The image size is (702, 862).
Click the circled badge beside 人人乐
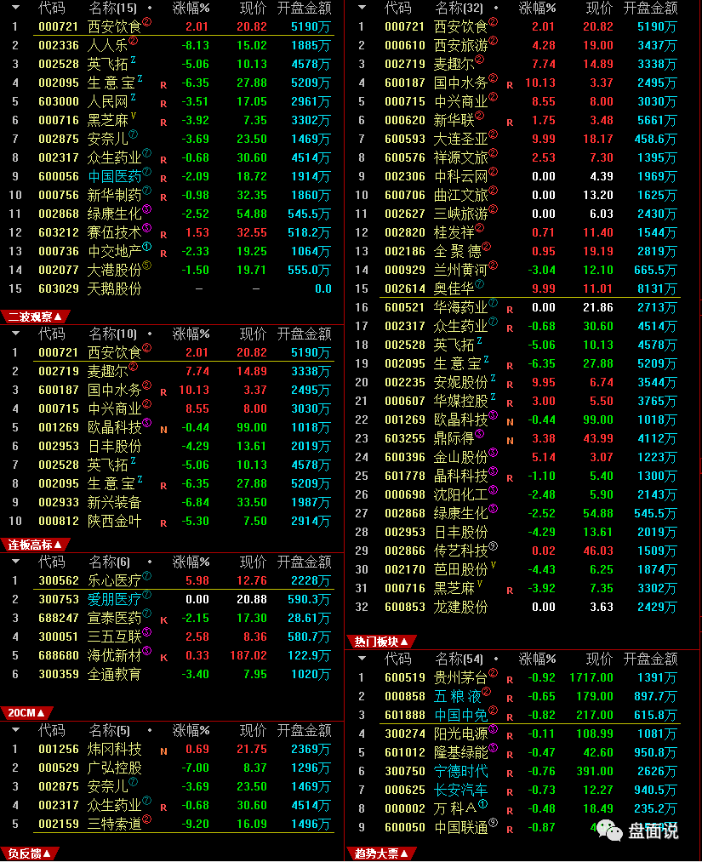[x=133, y=41]
